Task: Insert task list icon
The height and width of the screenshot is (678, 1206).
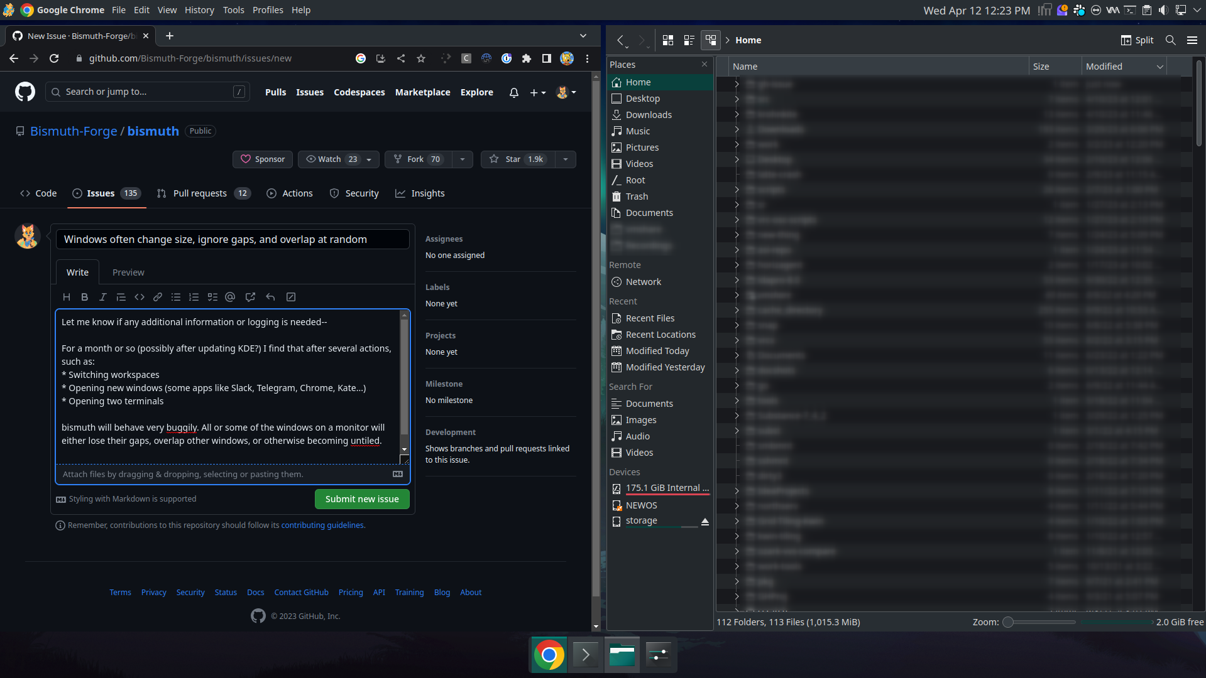Action: point(212,297)
